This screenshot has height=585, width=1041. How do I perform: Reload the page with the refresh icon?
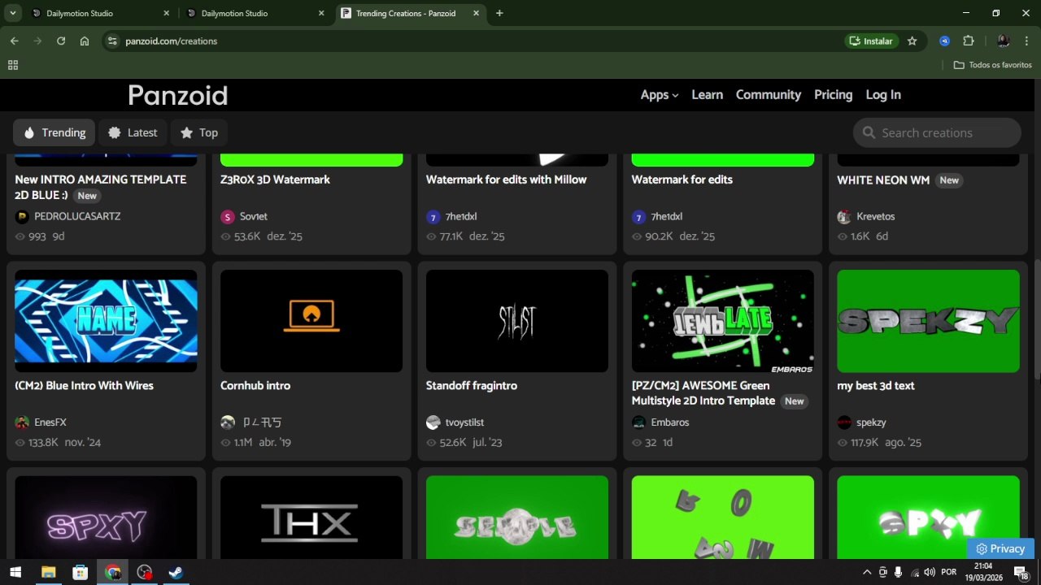pyautogui.click(x=61, y=41)
